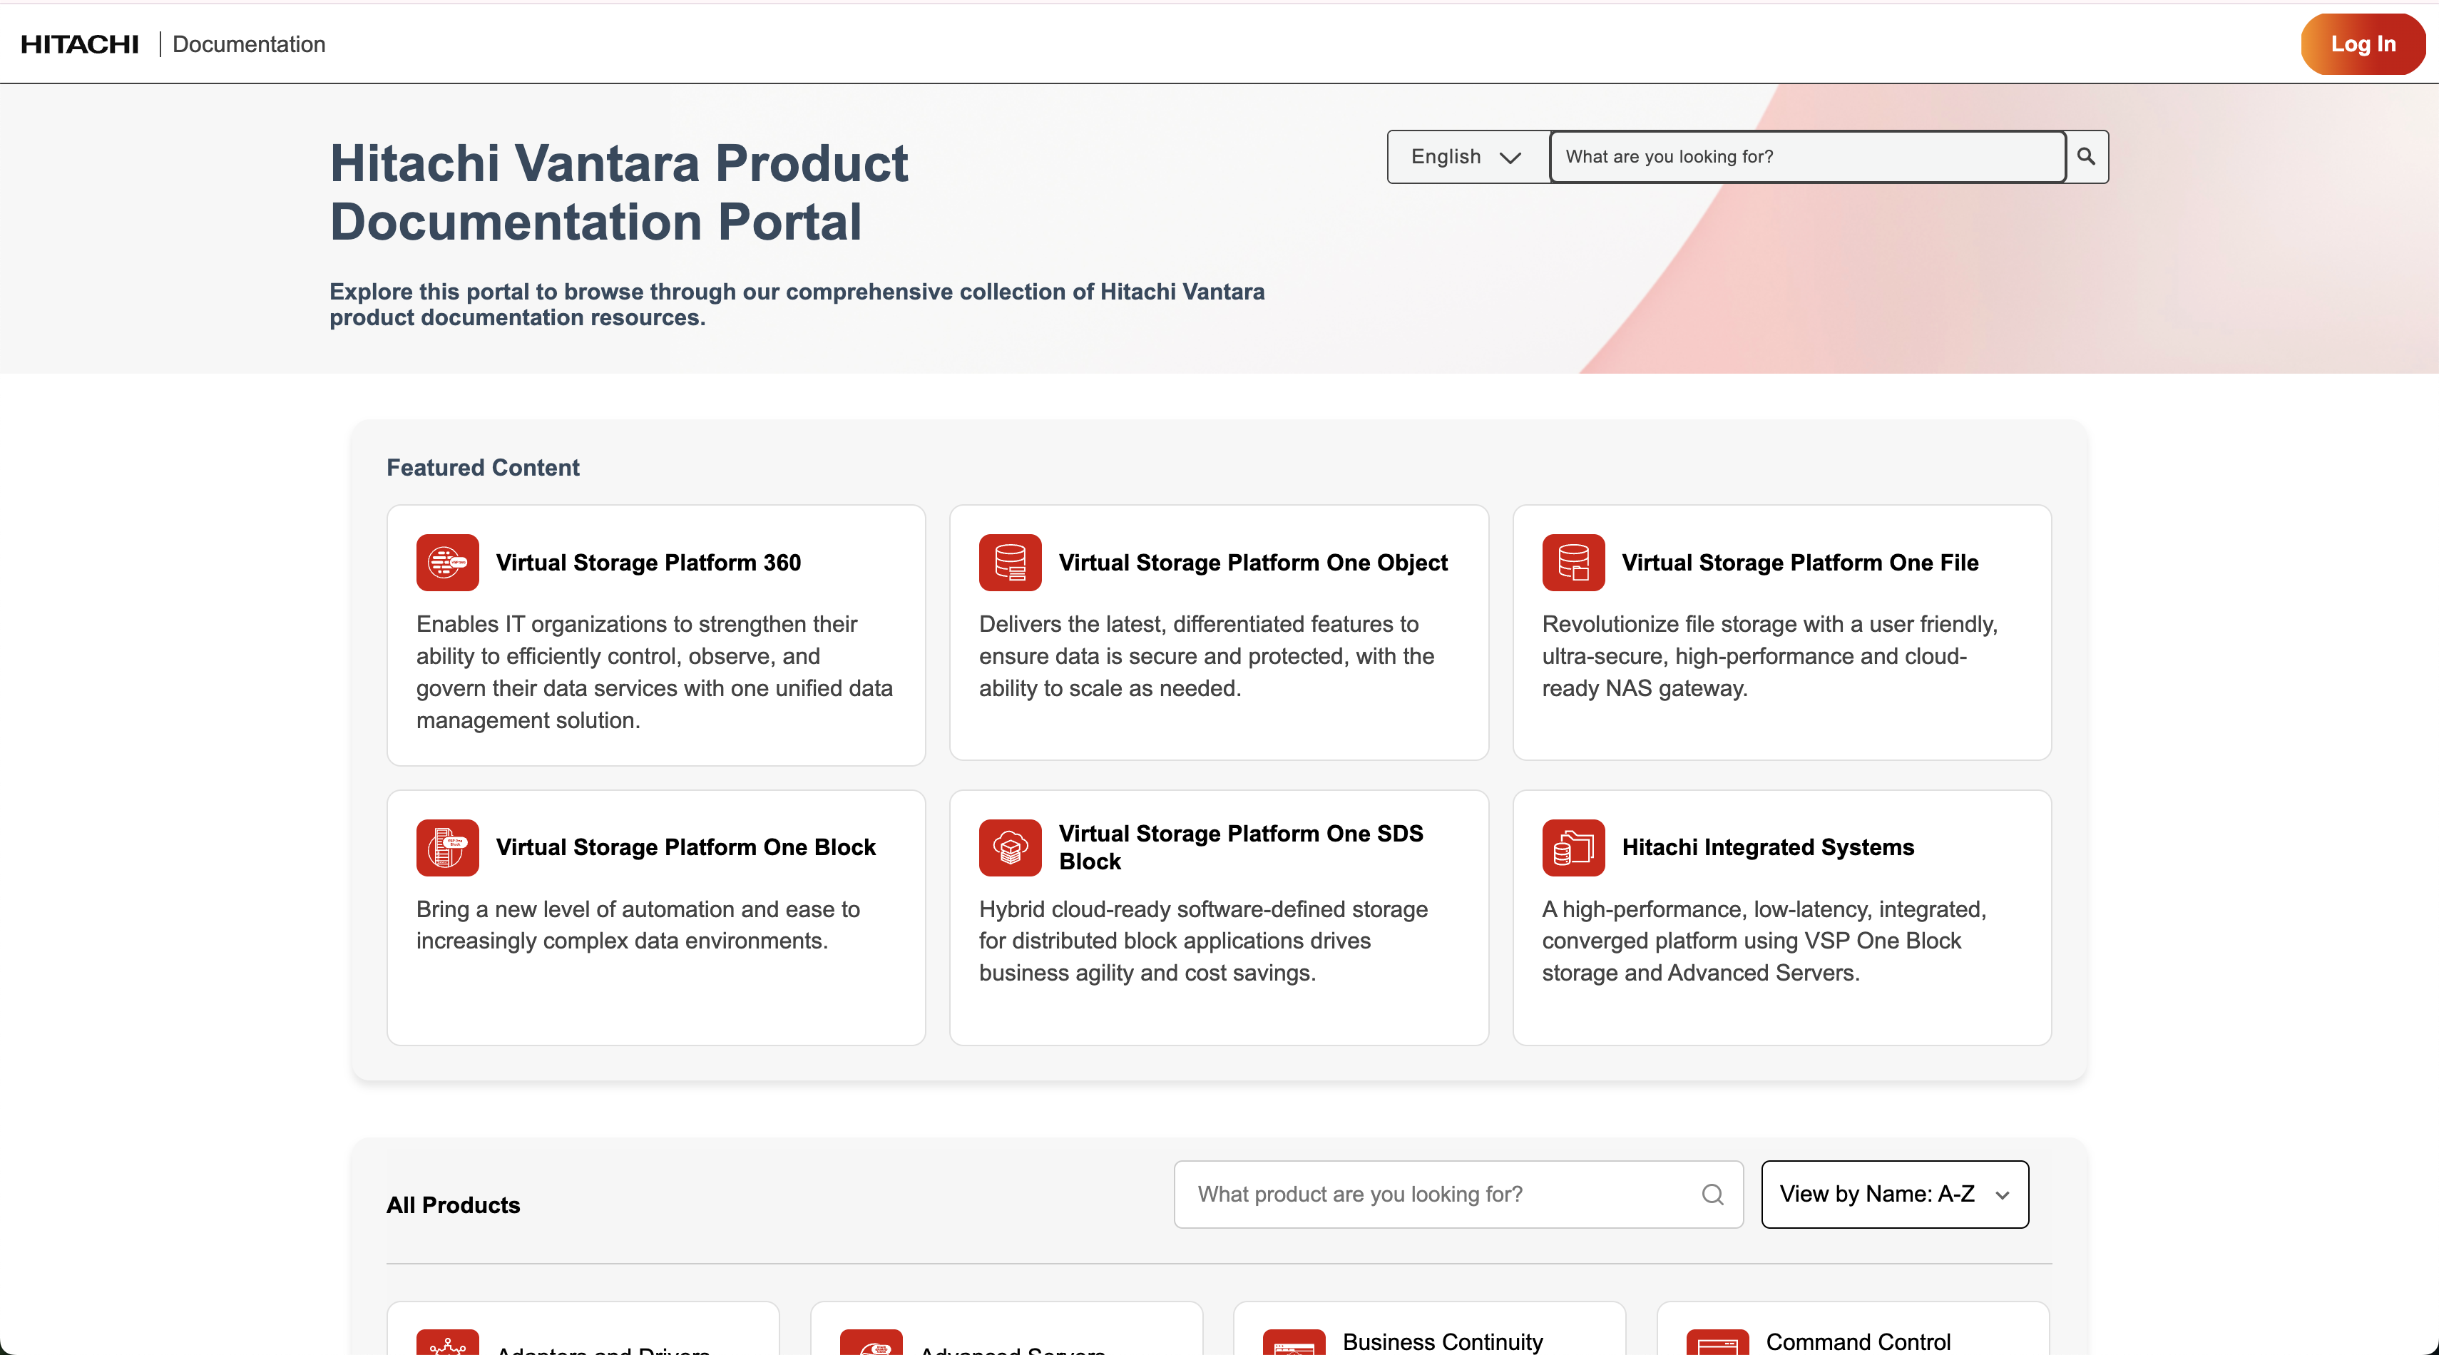
Task: Click the Hitachi Integrated Systems icon
Action: coord(1573,847)
